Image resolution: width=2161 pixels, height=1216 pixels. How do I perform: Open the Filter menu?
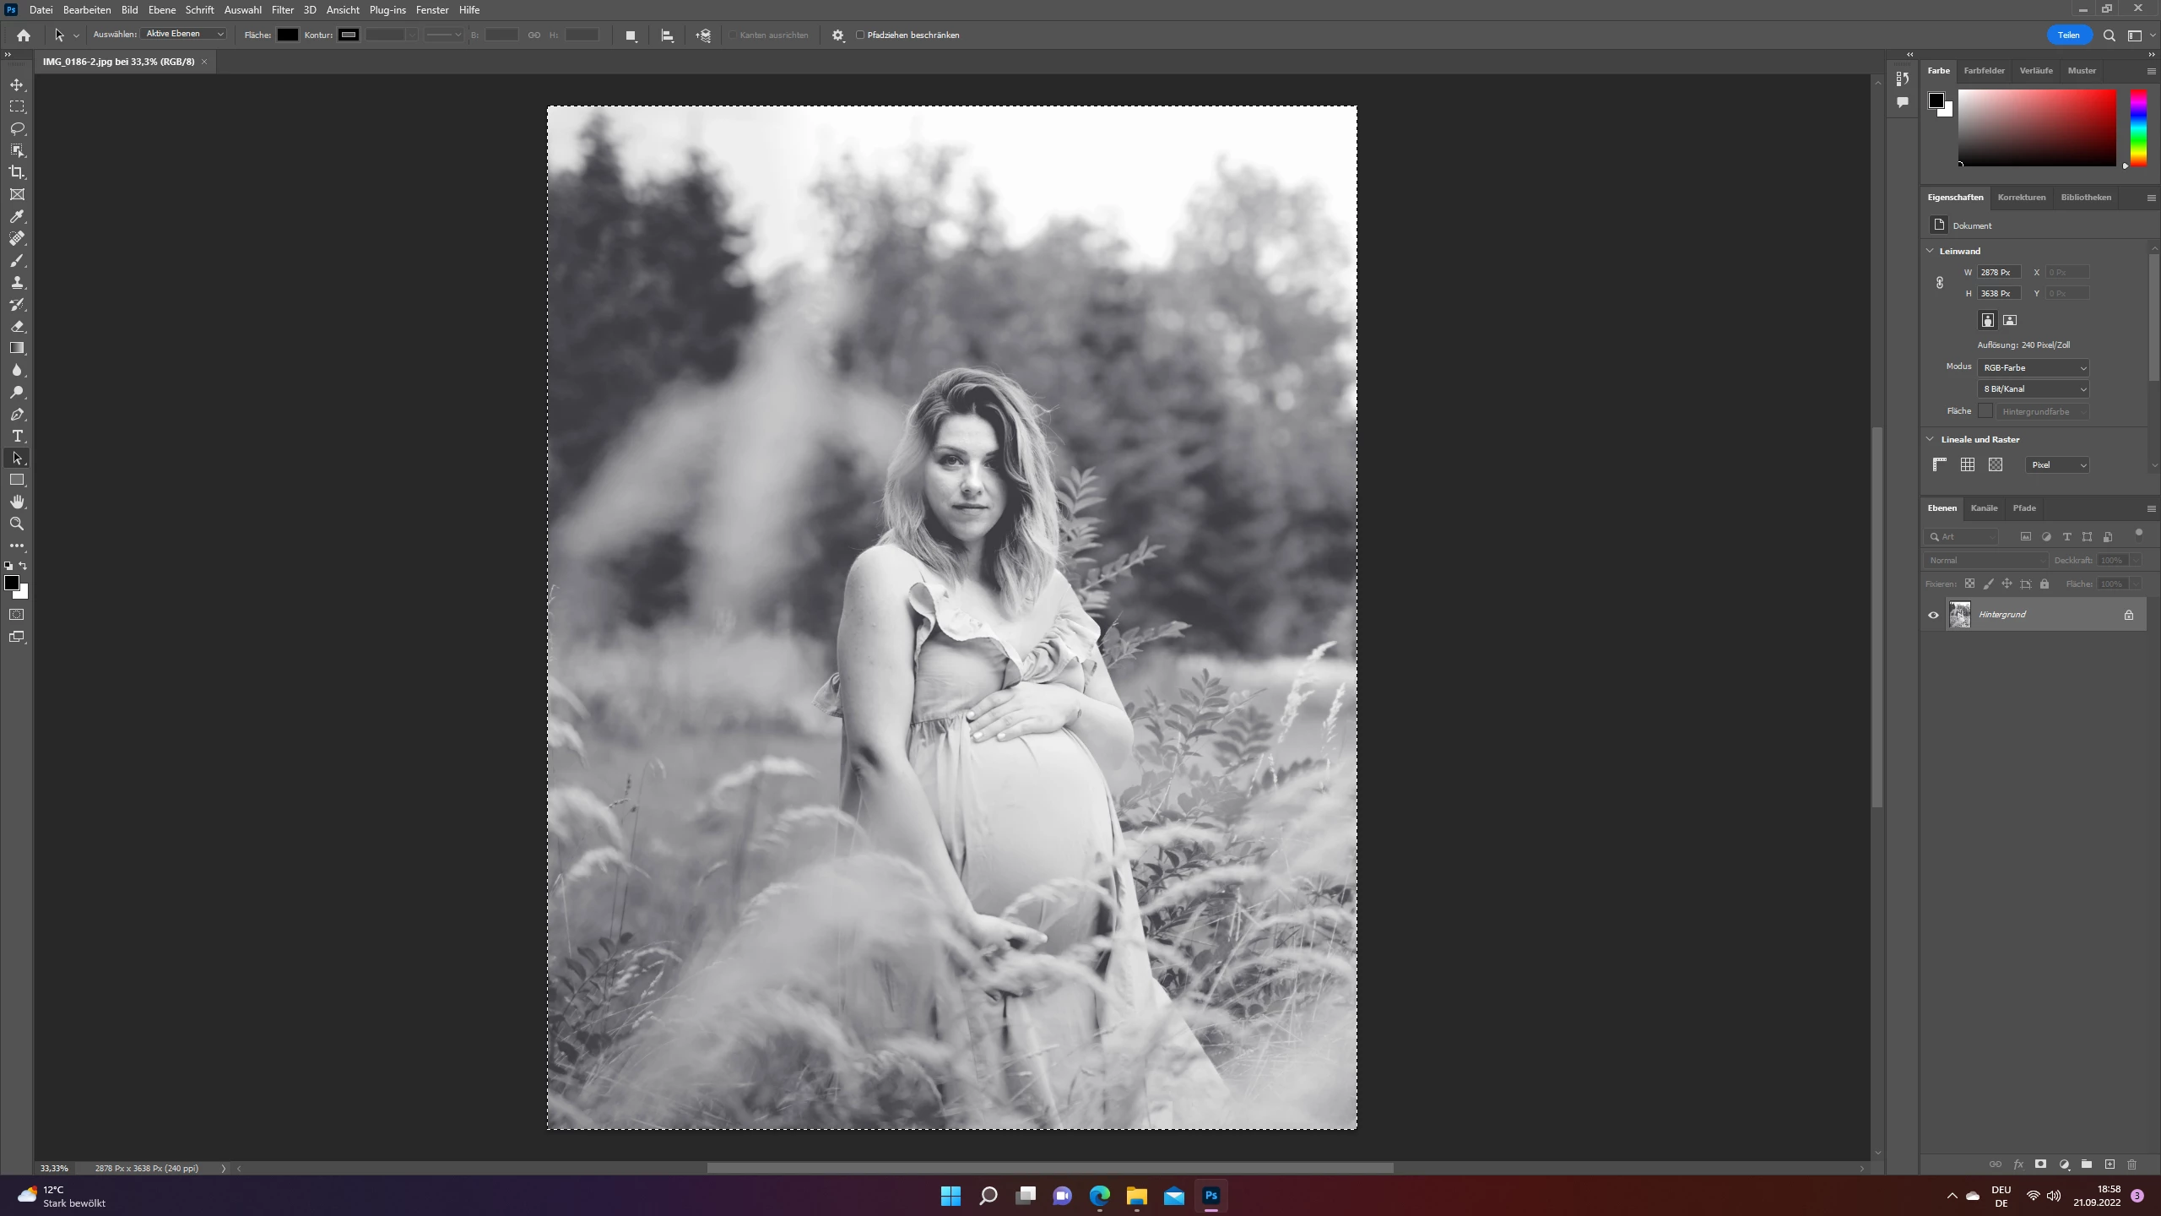pos(282,10)
